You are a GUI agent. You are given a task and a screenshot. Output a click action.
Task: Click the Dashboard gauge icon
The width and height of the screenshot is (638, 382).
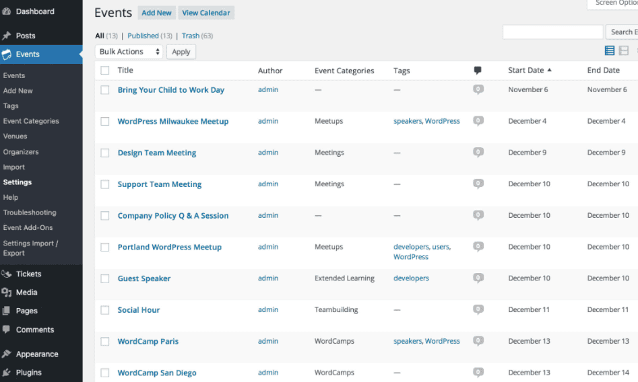[6, 11]
